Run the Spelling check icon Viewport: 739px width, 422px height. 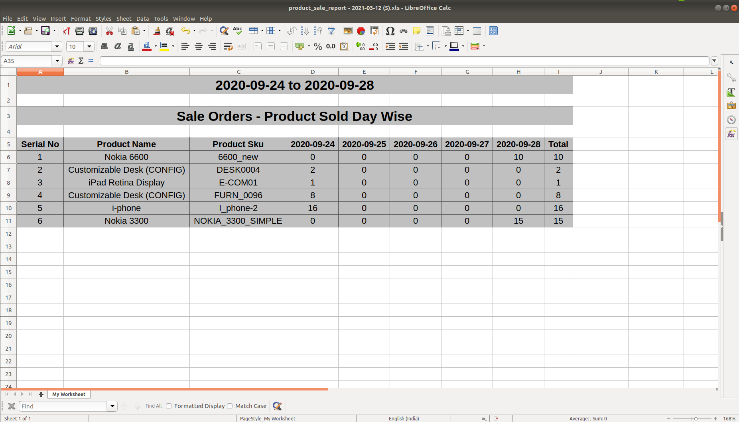(x=237, y=31)
